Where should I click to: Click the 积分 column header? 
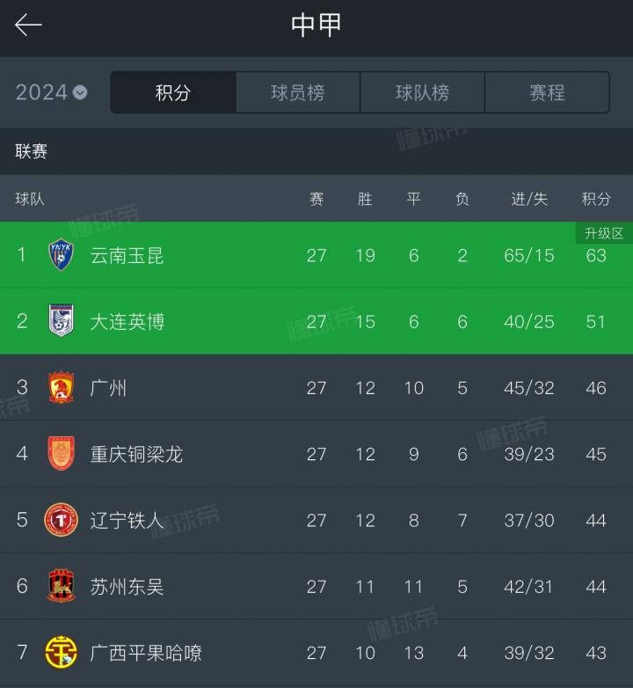pos(596,199)
